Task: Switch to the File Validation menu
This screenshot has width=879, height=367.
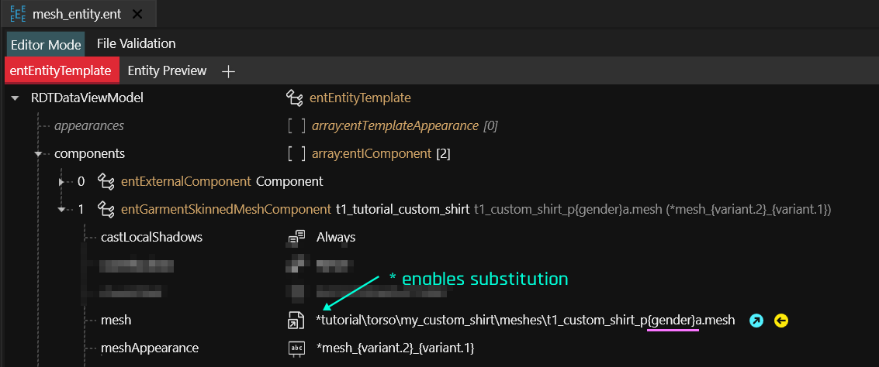Action: coord(136,43)
